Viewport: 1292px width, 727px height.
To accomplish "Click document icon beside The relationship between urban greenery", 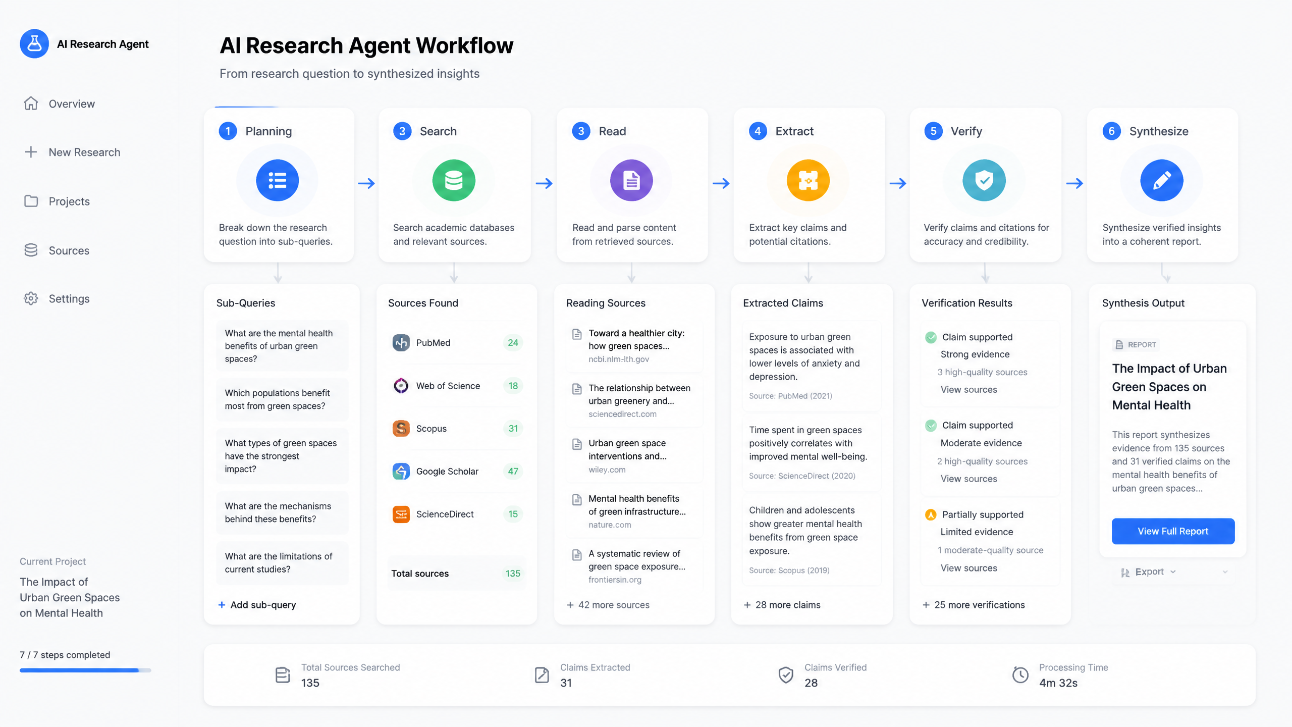I will coord(577,389).
